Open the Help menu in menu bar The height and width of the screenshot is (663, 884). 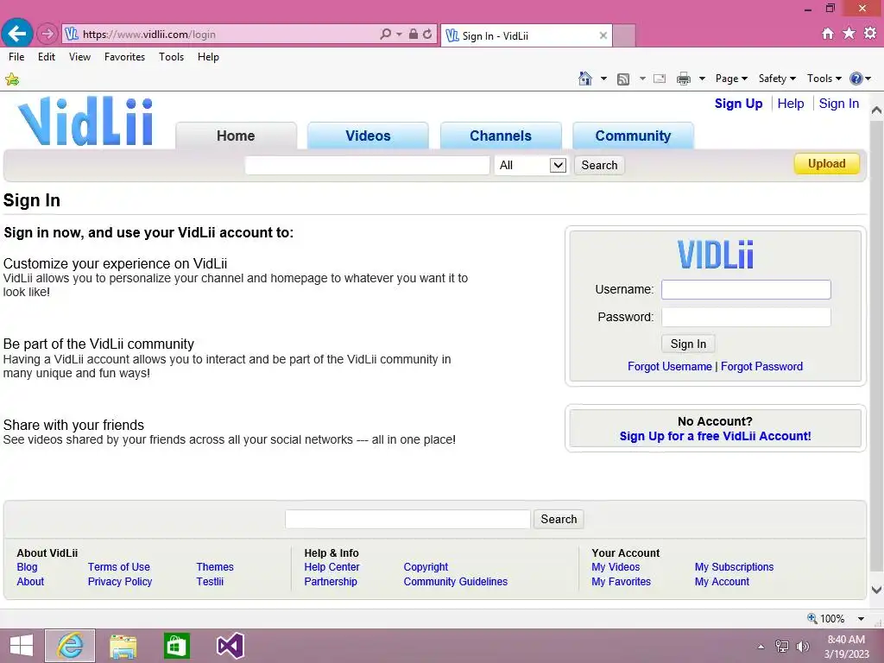coord(208,57)
